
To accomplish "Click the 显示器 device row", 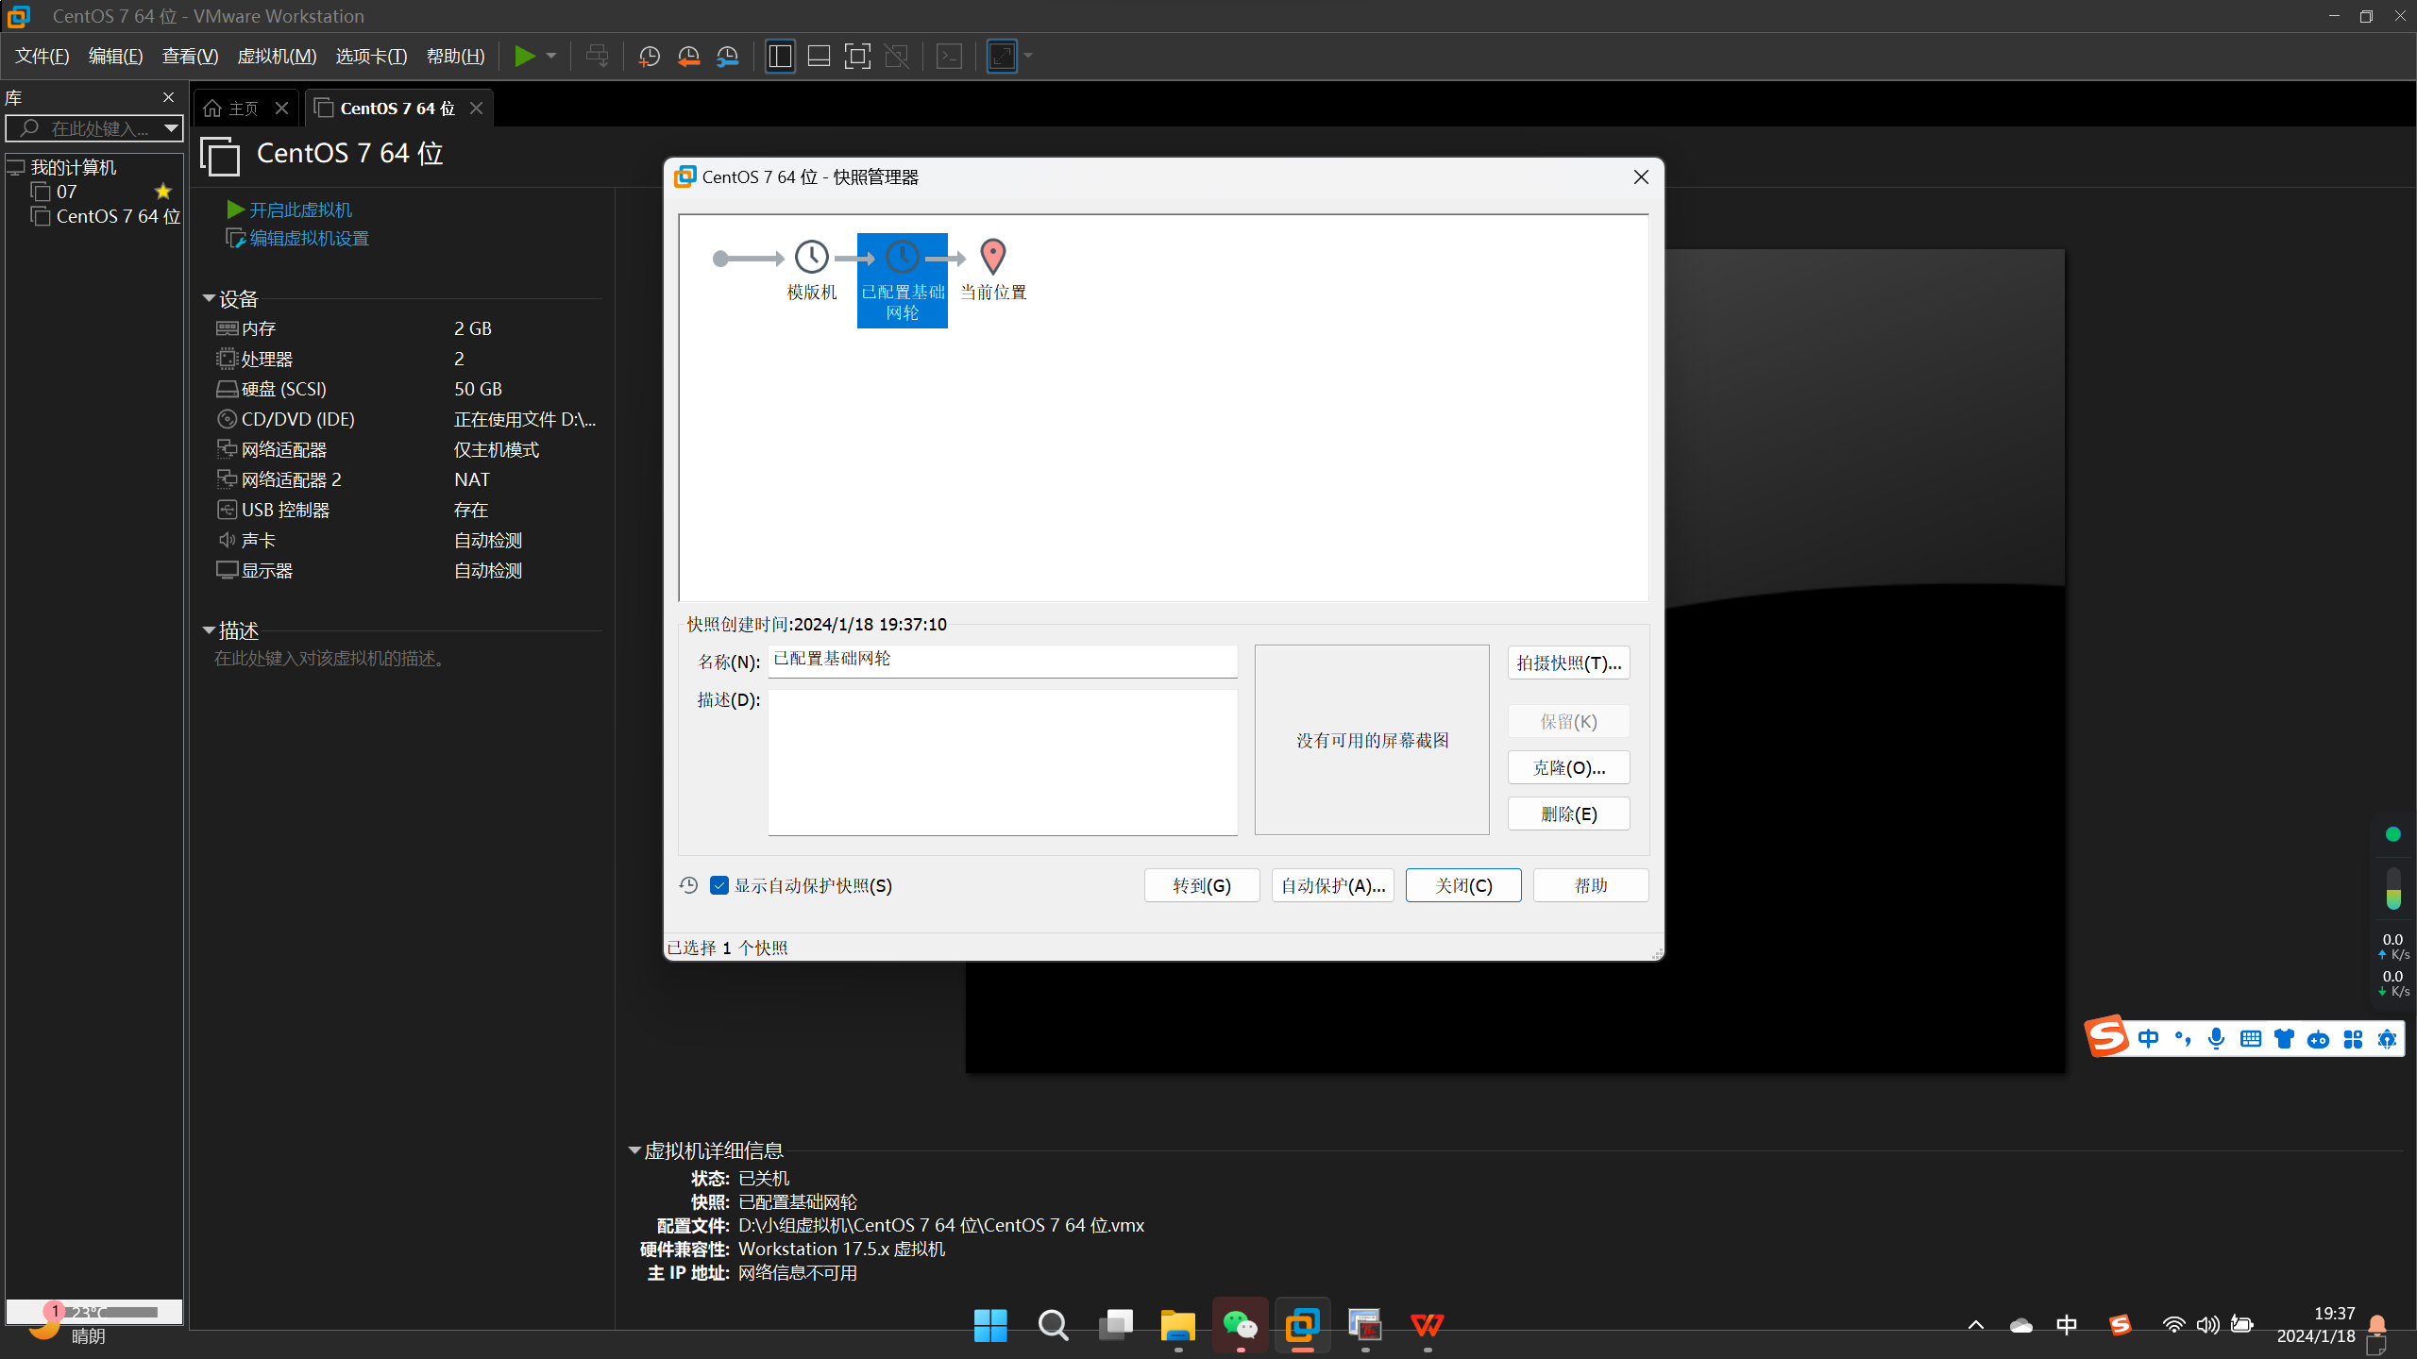I will [x=408, y=570].
